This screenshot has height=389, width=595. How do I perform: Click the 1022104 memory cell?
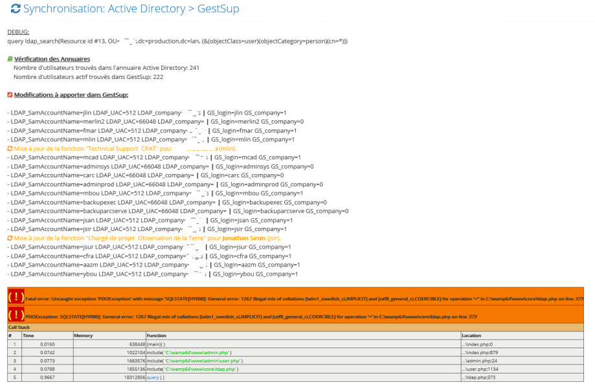tap(109, 353)
